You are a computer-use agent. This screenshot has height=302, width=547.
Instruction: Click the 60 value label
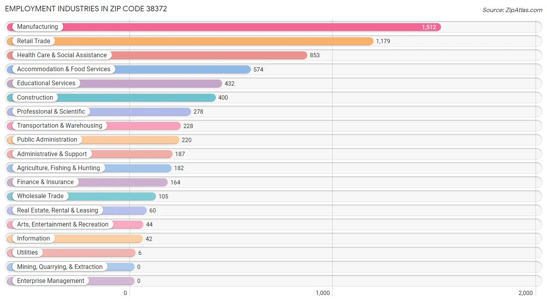[153, 211]
